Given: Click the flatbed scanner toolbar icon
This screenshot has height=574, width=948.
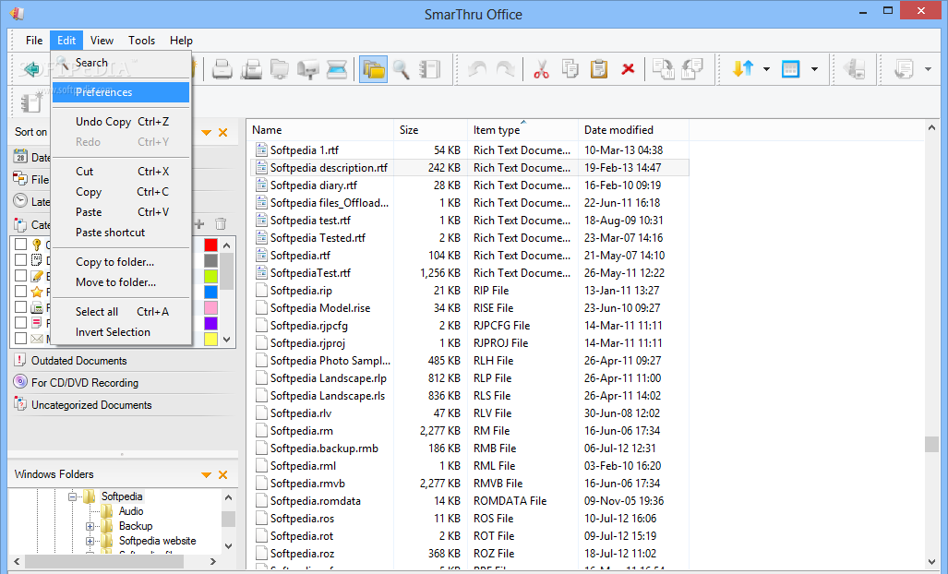Looking at the screenshot, I should 337,69.
